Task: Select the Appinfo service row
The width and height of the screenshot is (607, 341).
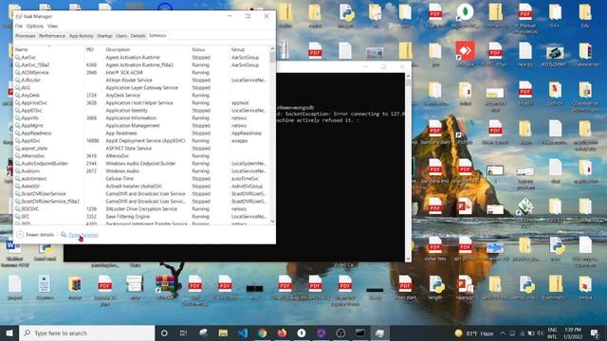Action: coord(141,117)
